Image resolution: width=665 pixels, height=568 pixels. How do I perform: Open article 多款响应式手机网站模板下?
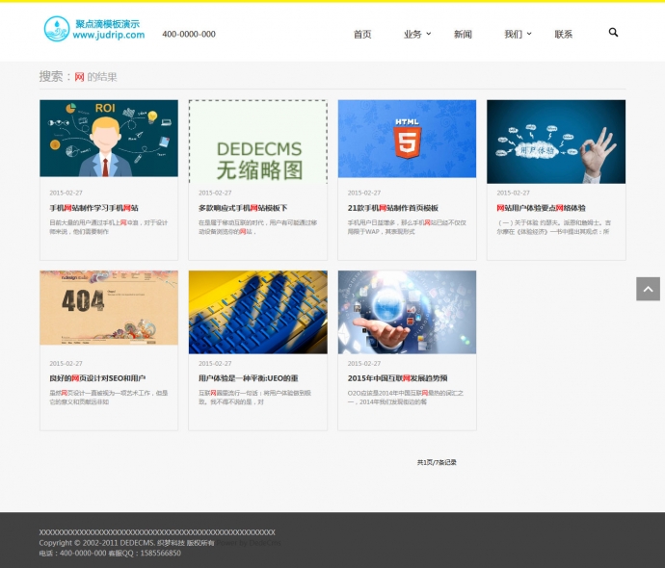pyautogui.click(x=243, y=208)
